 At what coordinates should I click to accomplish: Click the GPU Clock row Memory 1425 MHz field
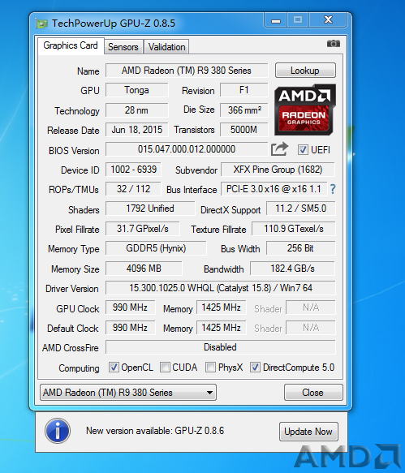point(221,307)
